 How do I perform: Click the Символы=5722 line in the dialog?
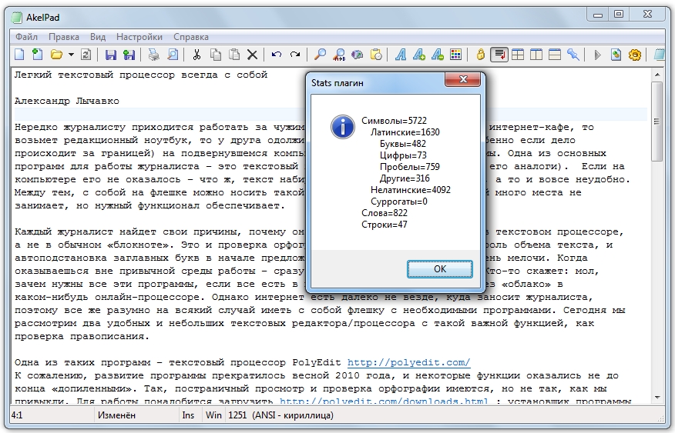tap(394, 121)
